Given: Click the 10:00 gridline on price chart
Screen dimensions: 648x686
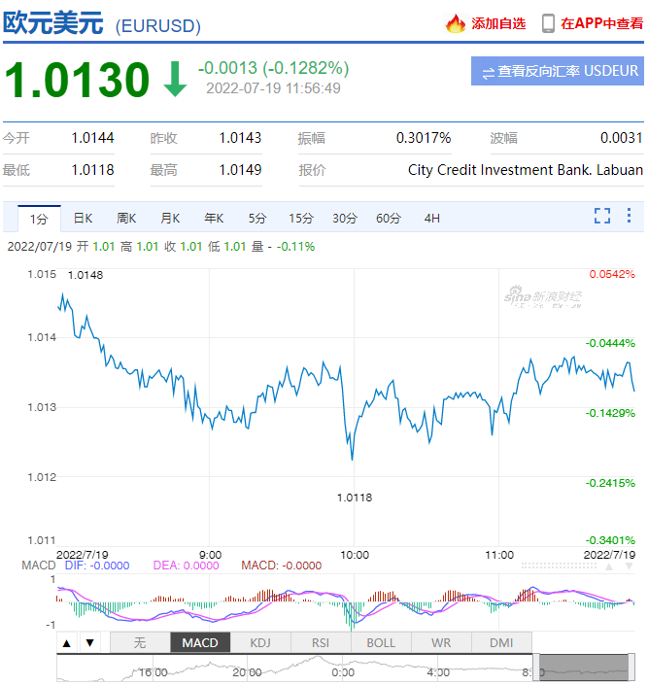Looking at the screenshot, I should pyautogui.click(x=354, y=407).
